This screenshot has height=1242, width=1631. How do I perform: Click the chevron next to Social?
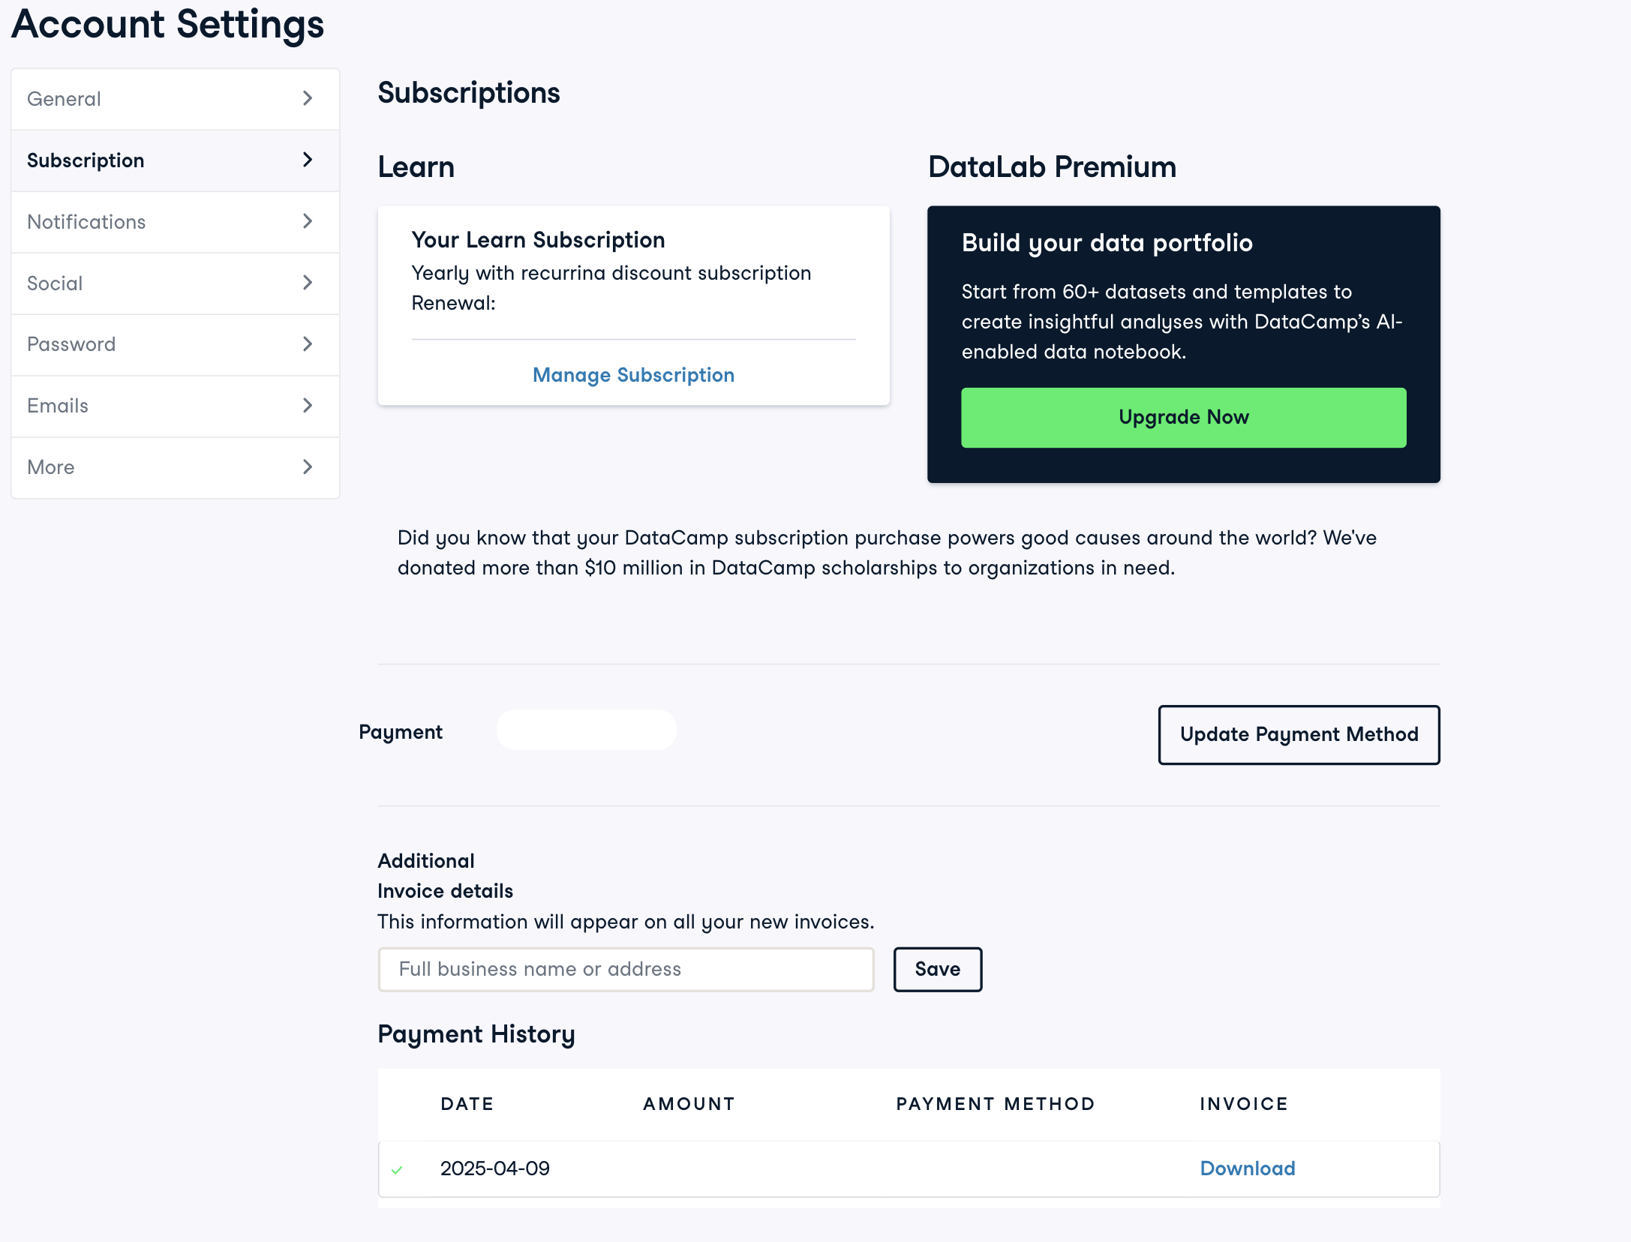coord(308,283)
